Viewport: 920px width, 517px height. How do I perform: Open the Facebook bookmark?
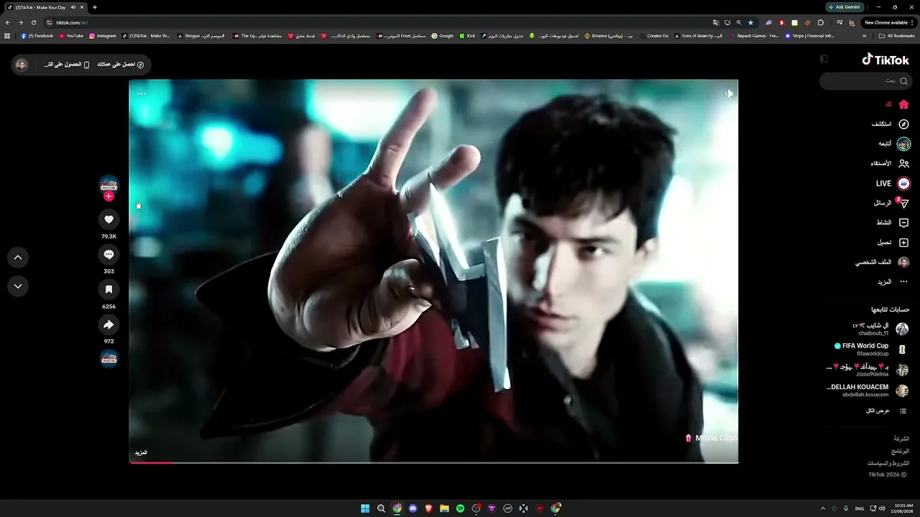(37, 36)
